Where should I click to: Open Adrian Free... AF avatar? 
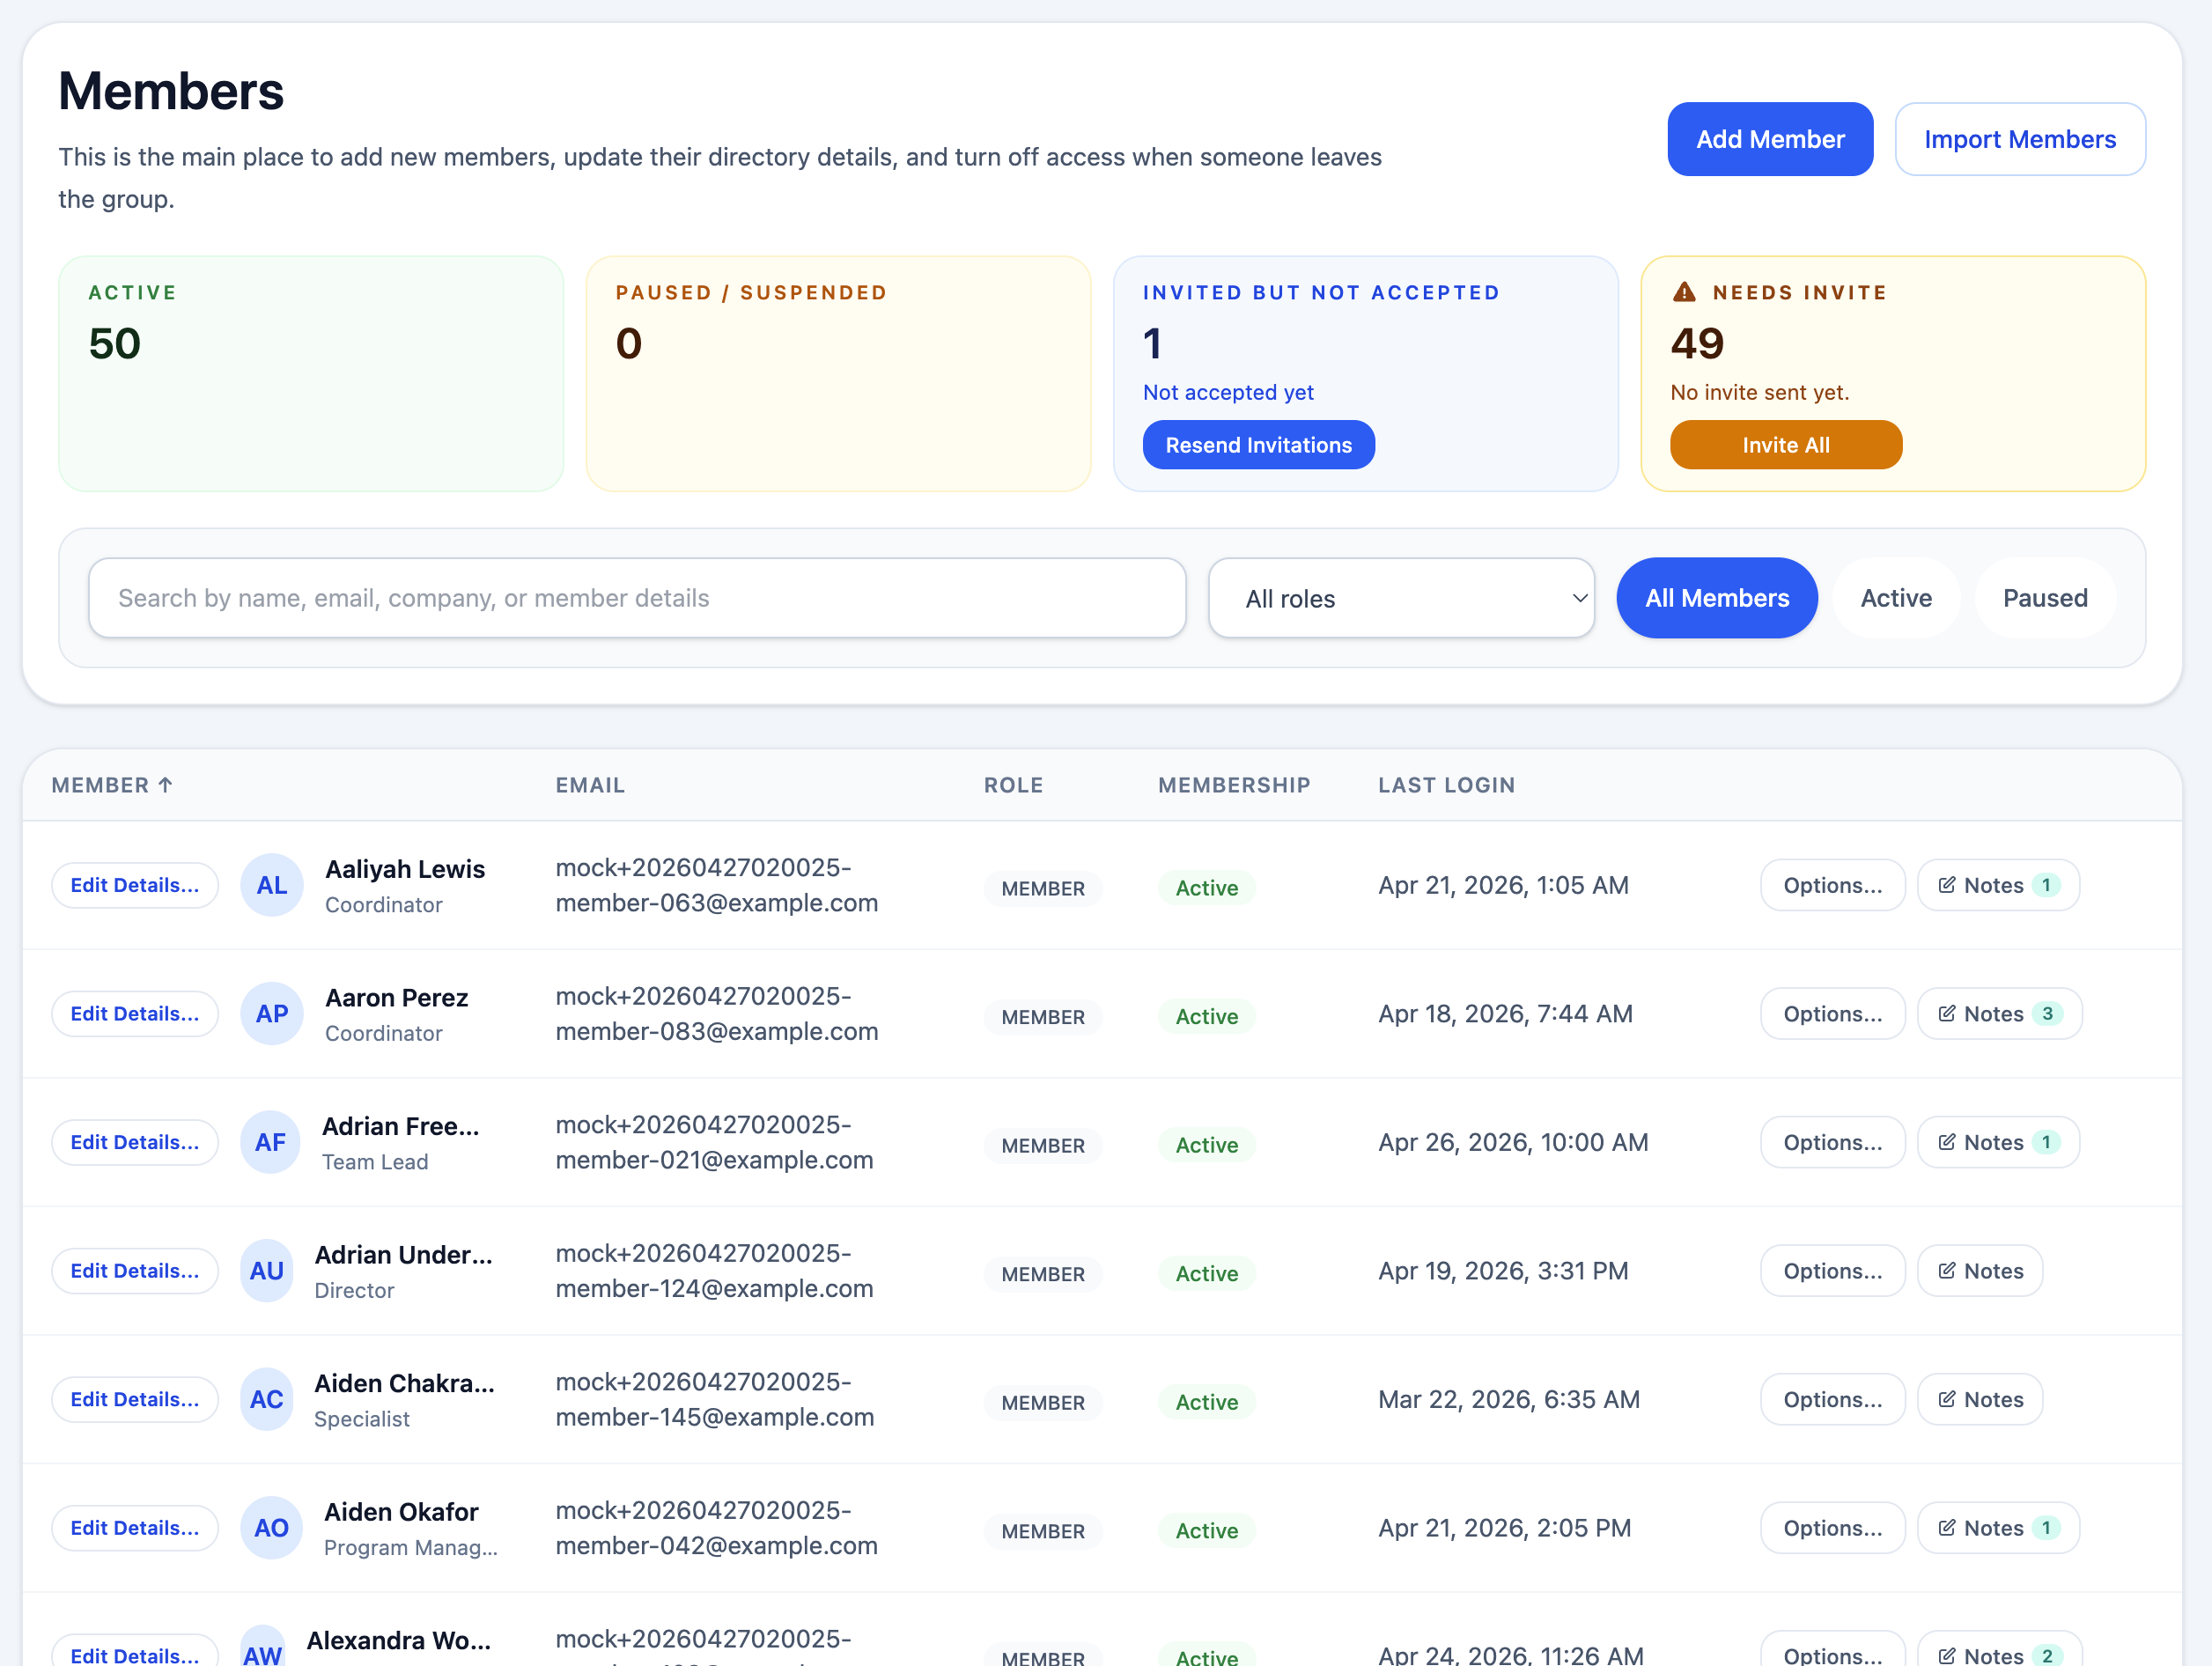click(x=271, y=1142)
